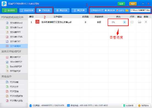The width and height of the screenshot is (152, 108).
Task: Click the 输出 column header
Action: point(140,17)
